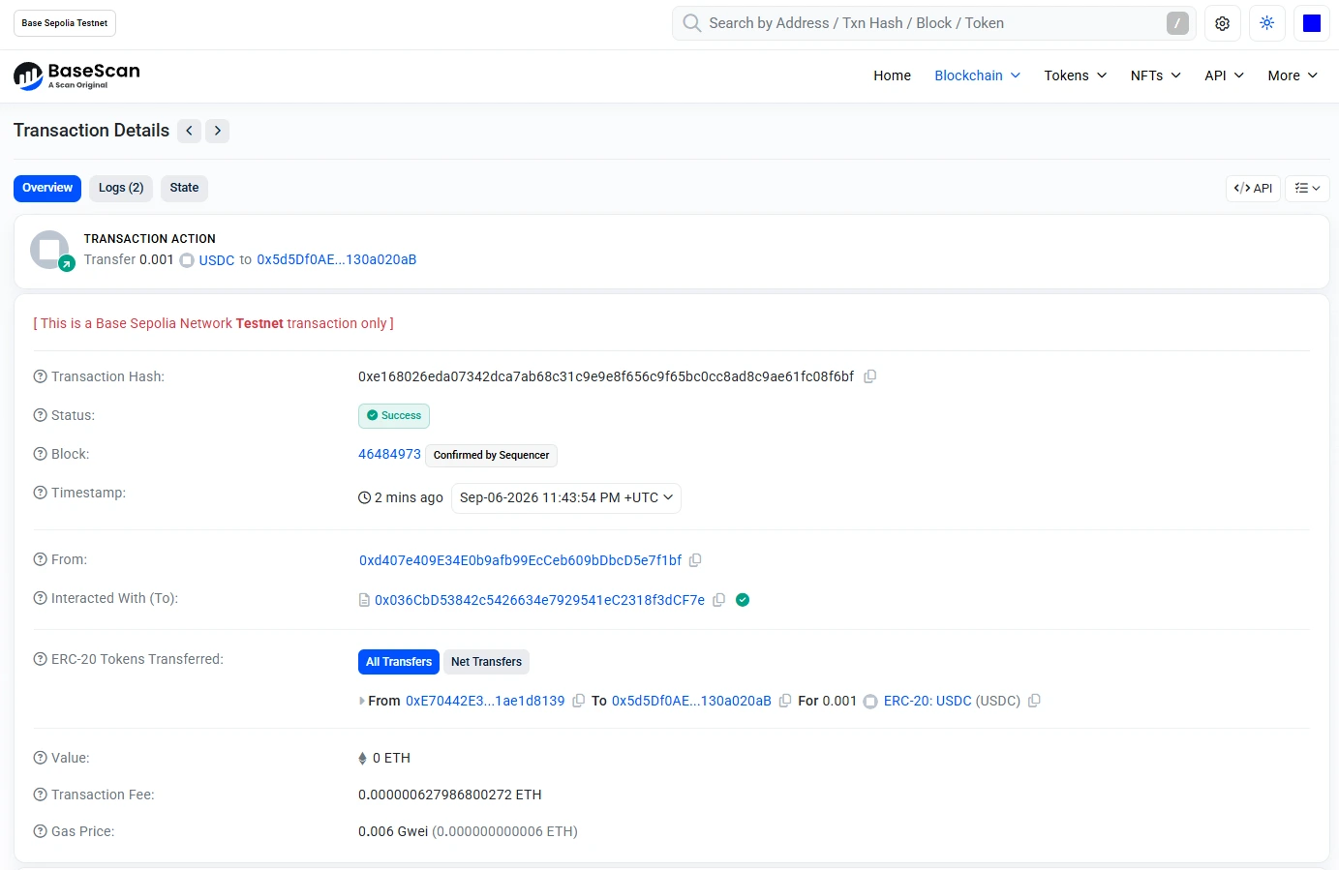The height and width of the screenshot is (870, 1339).
Task: Switch to the Overview tab
Action: click(47, 188)
